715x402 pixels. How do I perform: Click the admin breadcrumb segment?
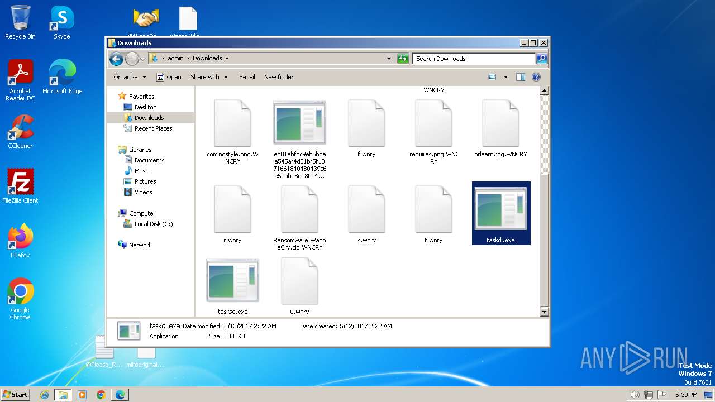coord(175,58)
